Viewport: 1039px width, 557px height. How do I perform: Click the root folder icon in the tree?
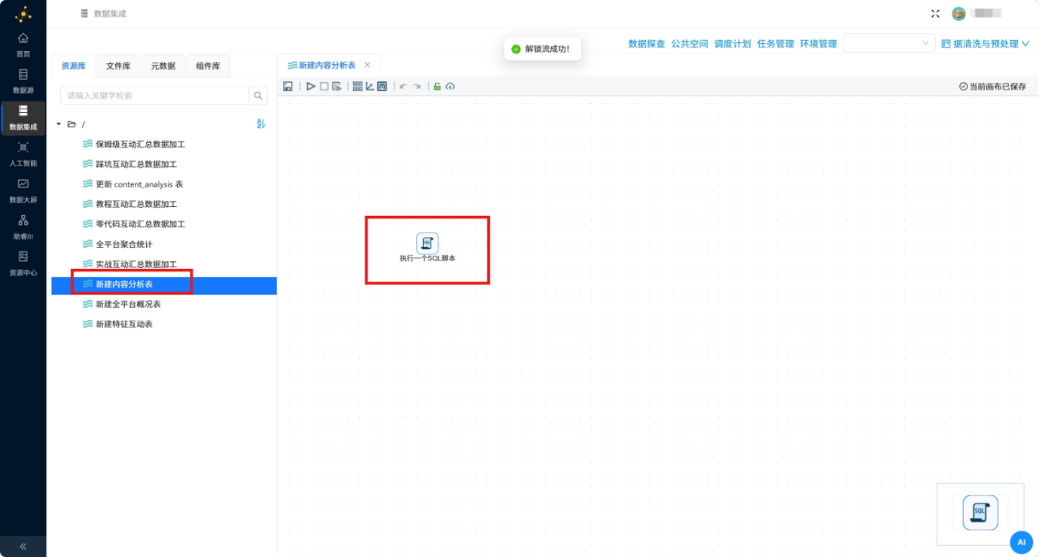[x=72, y=124]
